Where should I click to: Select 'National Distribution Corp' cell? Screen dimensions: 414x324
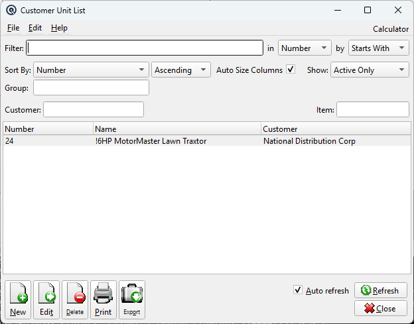pyautogui.click(x=336, y=141)
